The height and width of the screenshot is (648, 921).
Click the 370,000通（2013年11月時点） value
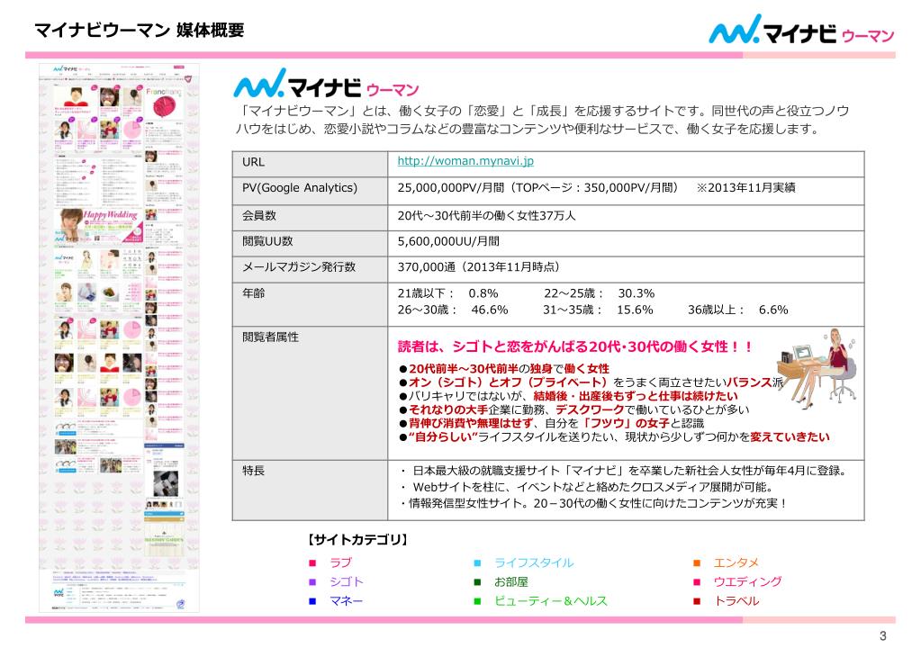coord(479,267)
